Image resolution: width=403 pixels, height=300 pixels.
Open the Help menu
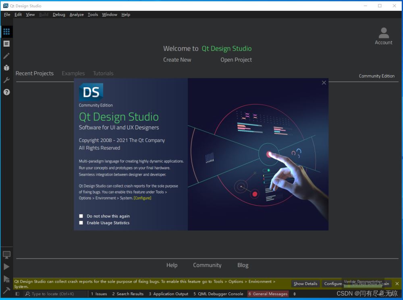(x=126, y=14)
